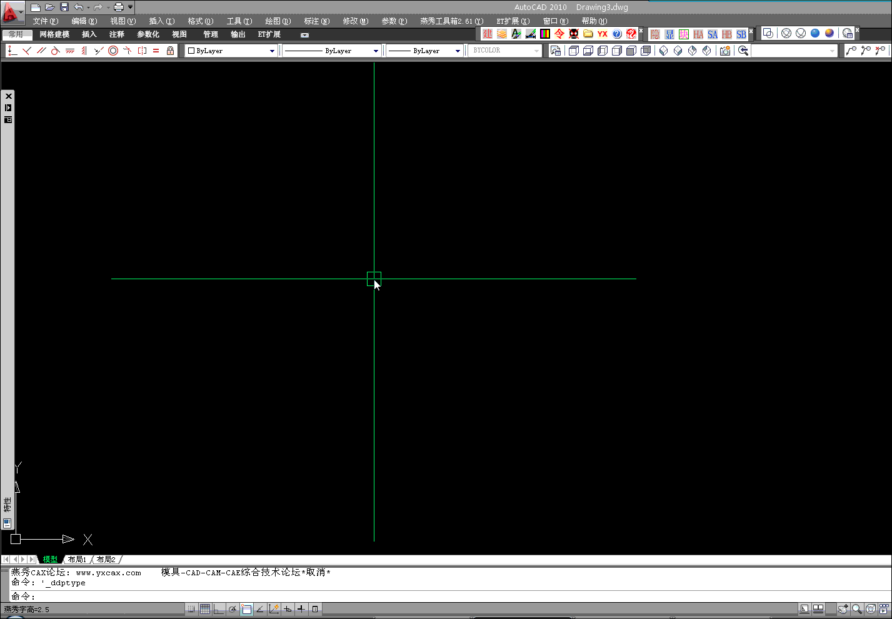Open the 帮助(H) menu

pyautogui.click(x=594, y=21)
